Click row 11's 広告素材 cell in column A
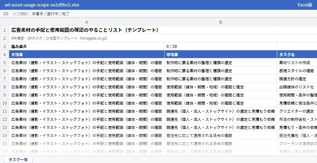 (x=87, y=111)
